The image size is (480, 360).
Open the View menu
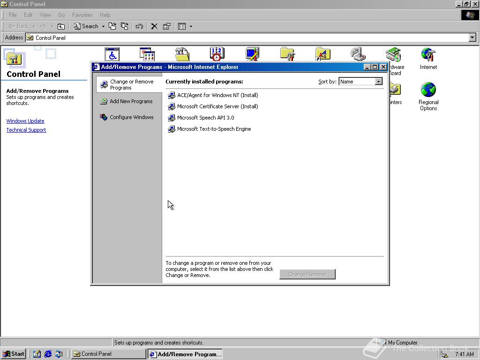click(x=45, y=15)
